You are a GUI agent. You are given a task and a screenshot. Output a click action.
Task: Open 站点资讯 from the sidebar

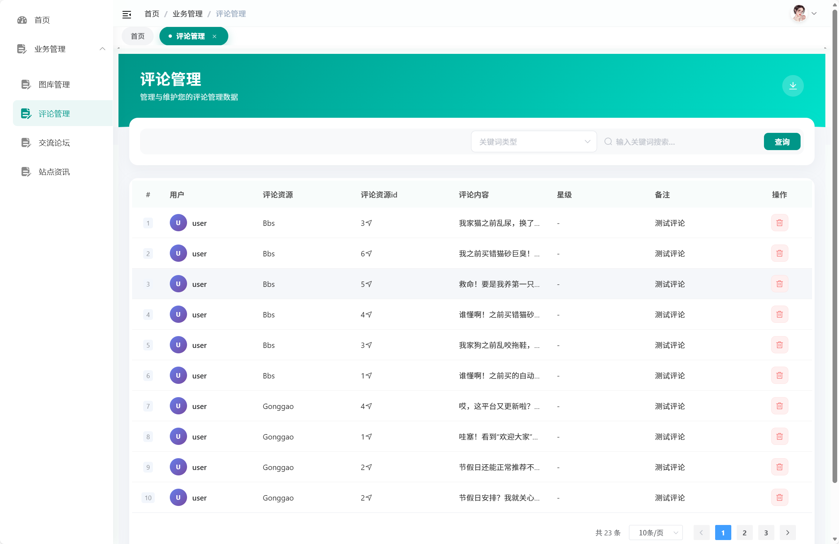pyautogui.click(x=54, y=172)
